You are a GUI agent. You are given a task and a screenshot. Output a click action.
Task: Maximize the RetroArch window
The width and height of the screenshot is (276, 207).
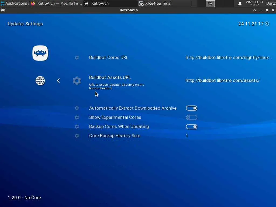click(x=267, y=10)
